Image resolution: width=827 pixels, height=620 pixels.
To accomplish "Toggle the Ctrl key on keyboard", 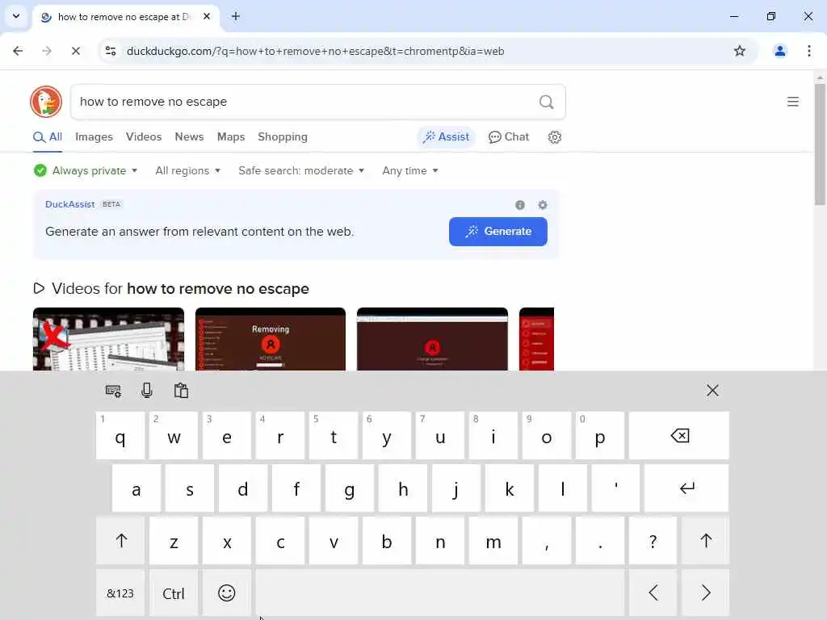I will pyautogui.click(x=174, y=593).
